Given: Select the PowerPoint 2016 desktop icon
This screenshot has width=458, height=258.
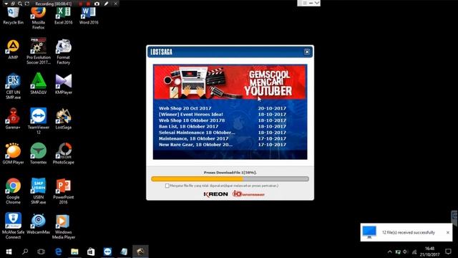Looking at the screenshot, I should point(64,191).
